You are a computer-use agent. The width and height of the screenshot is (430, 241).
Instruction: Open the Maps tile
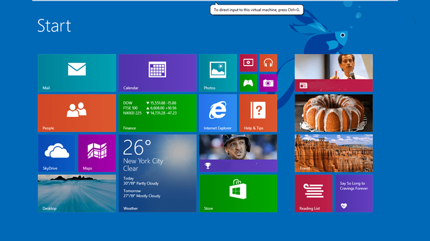pyautogui.click(x=97, y=153)
